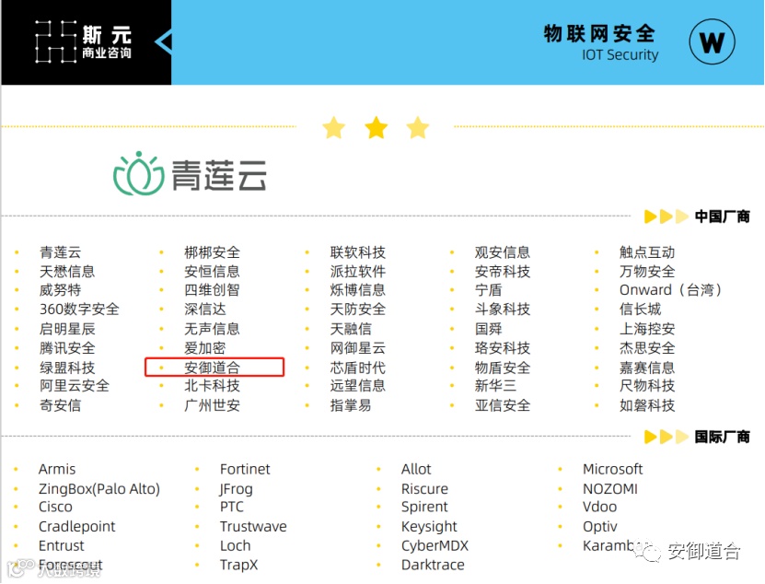765x584 pixels.
Task: Select 宁盾 entry
Action: coord(489,290)
